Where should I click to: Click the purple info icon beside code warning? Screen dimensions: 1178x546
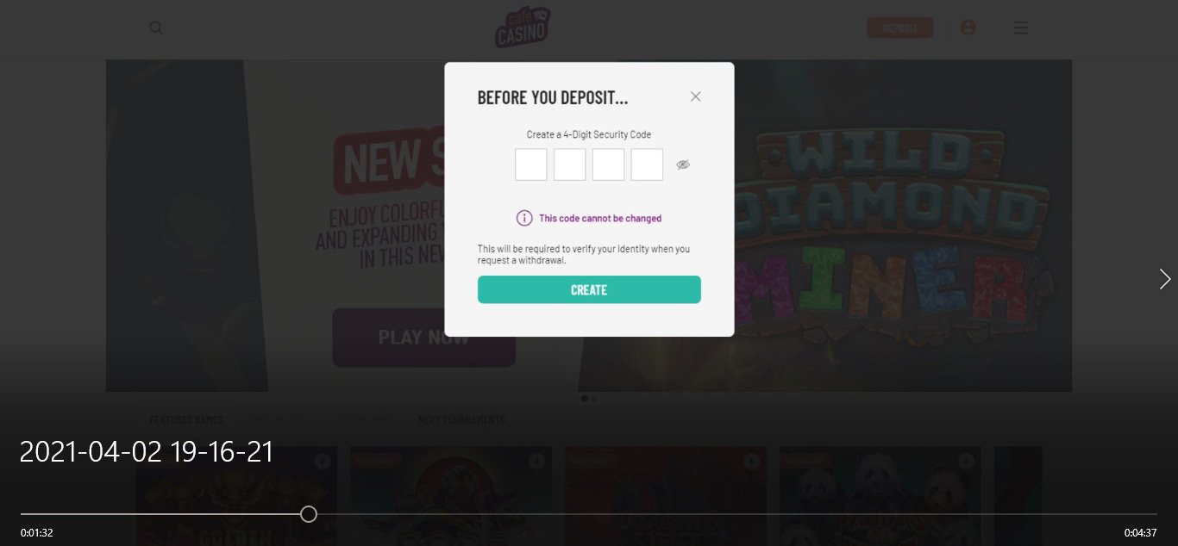click(x=524, y=218)
